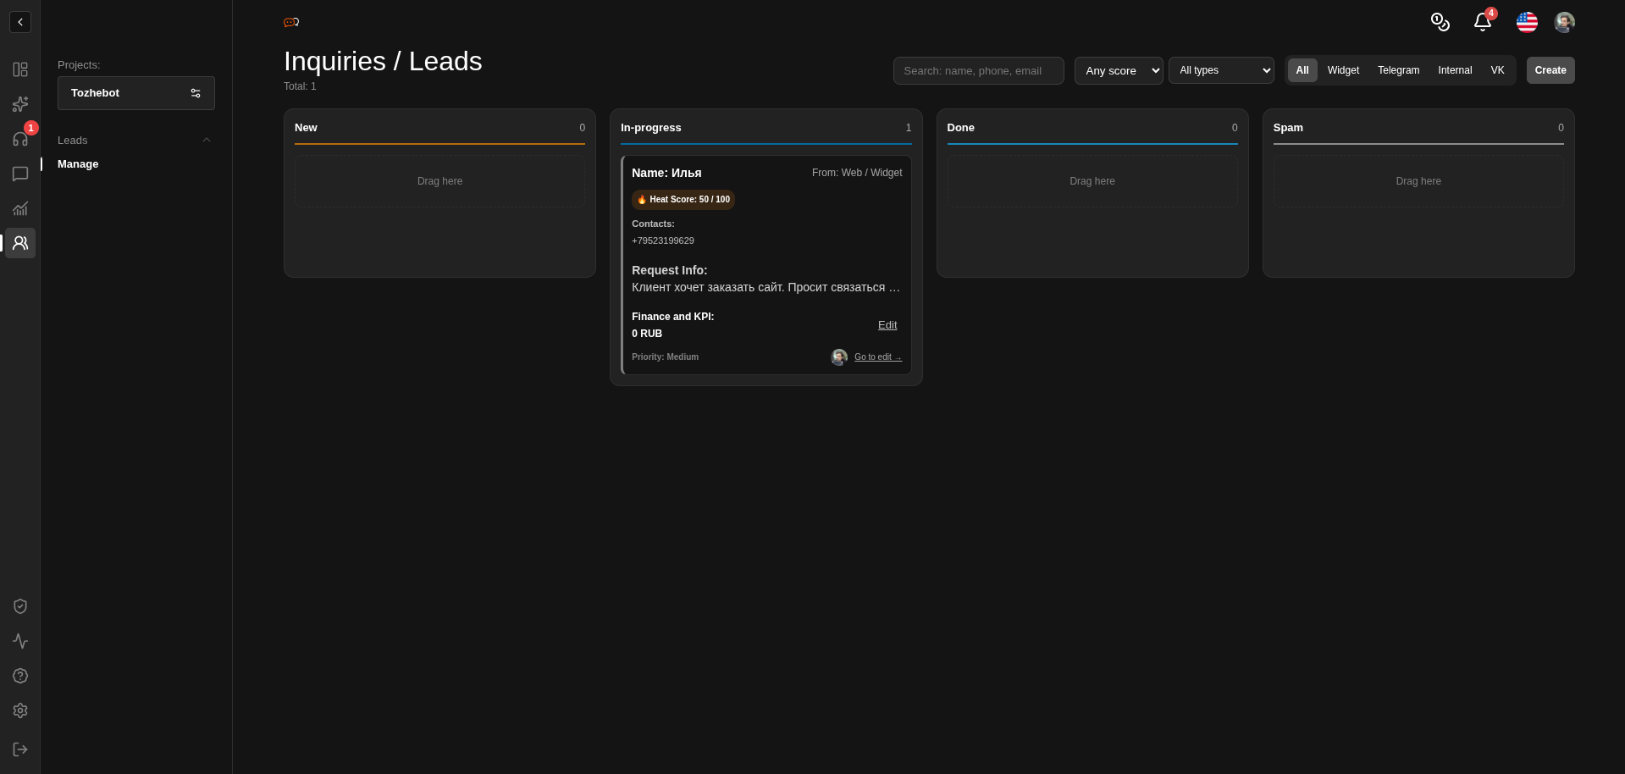Open the Tozhebot project selector
1625x774 pixels.
136,93
